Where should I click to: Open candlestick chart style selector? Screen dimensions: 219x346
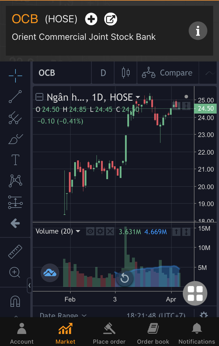pyautogui.click(x=126, y=73)
